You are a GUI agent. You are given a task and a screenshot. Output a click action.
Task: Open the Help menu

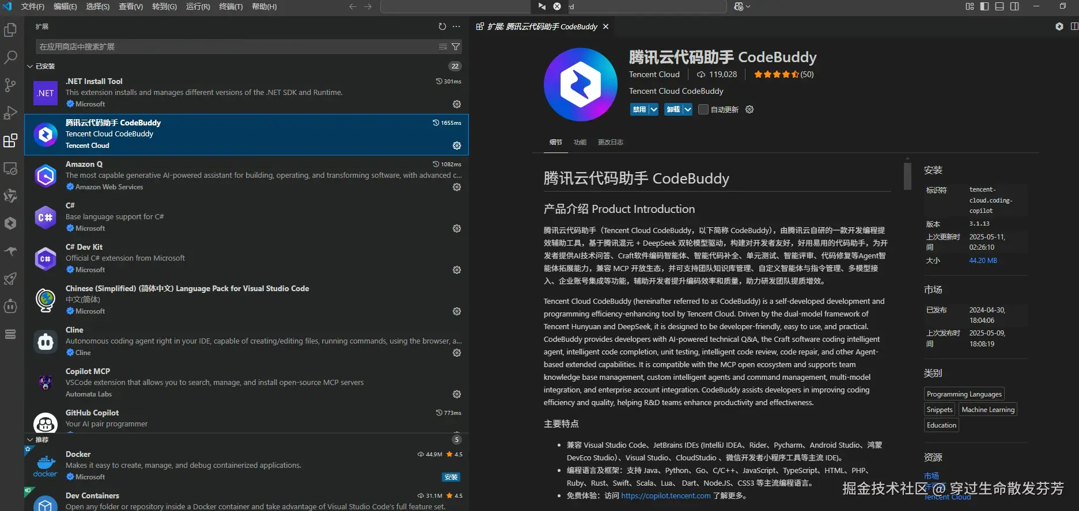264,6
